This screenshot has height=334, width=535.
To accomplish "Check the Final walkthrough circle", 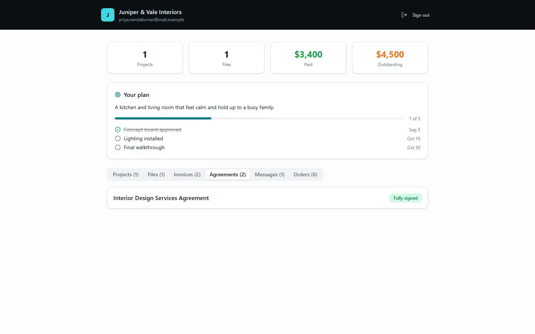I will [x=118, y=147].
